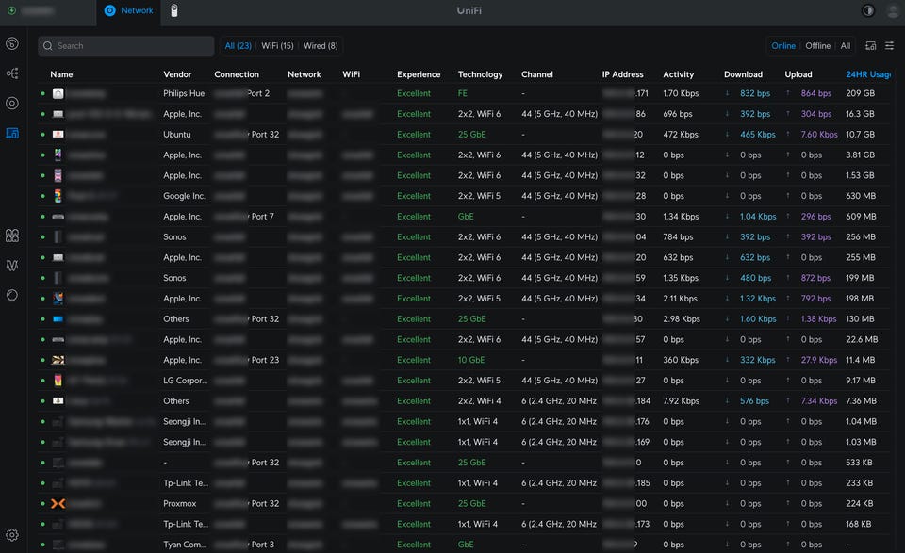Click the client Search field
Viewport: 905px width, 553px height.
pyautogui.click(x=126, y=45)
